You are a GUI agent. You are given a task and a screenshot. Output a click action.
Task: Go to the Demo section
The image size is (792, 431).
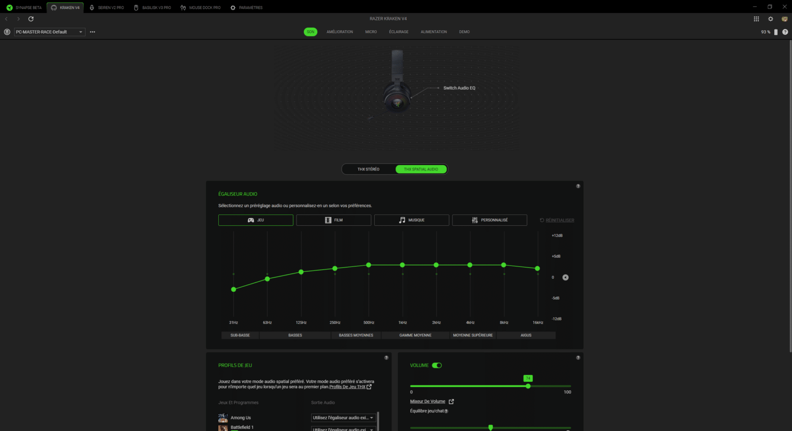pyautogui.click(x=464, y=32)
